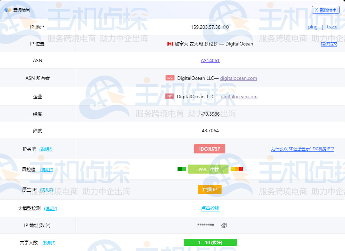
Task: Click 错误提交 error report link
Action: 329,44
